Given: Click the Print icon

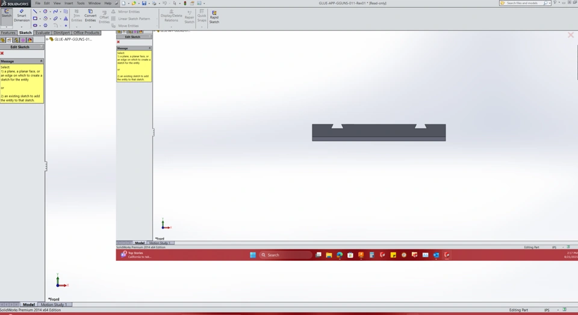Looking at the screenshot, I should point(154,3).
